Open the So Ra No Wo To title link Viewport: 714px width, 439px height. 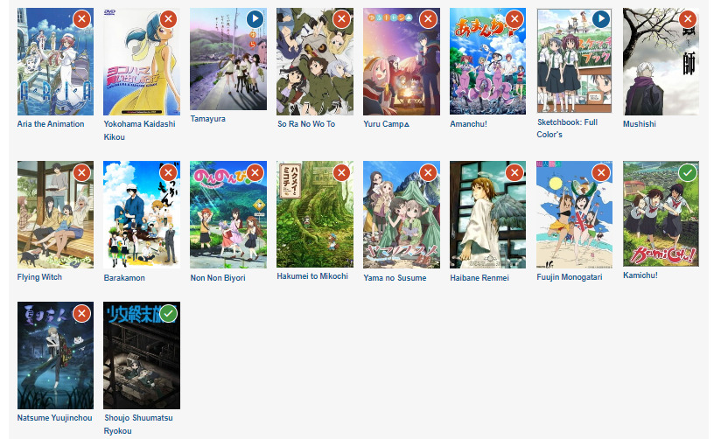pos(306,123)
